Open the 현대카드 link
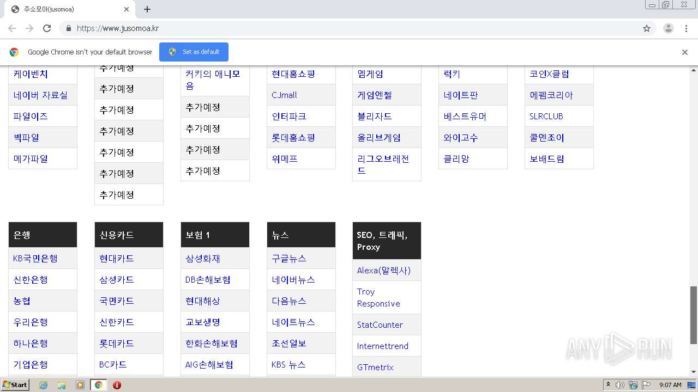 (x=117, y=259)
